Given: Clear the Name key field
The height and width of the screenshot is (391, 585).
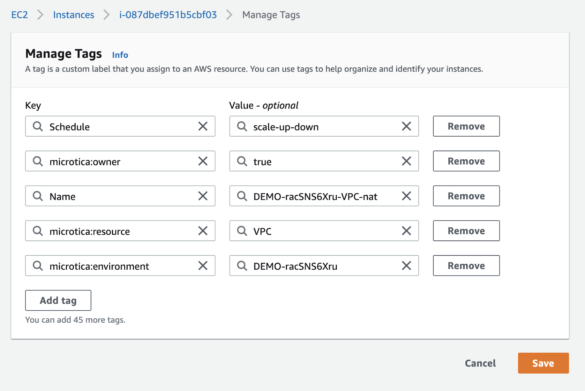Looking at the screenshot, I should [203, 196].
